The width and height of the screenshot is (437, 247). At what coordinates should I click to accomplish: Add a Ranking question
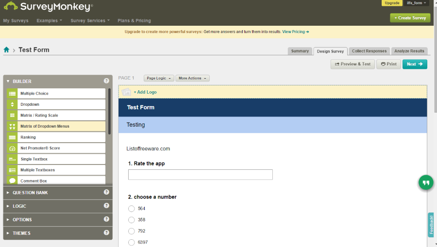tap(56, 137)
